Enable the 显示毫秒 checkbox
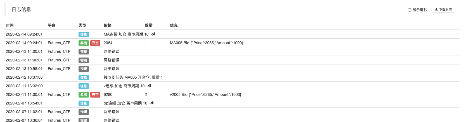This screenshot has width=469, height=122. (410, 10)
